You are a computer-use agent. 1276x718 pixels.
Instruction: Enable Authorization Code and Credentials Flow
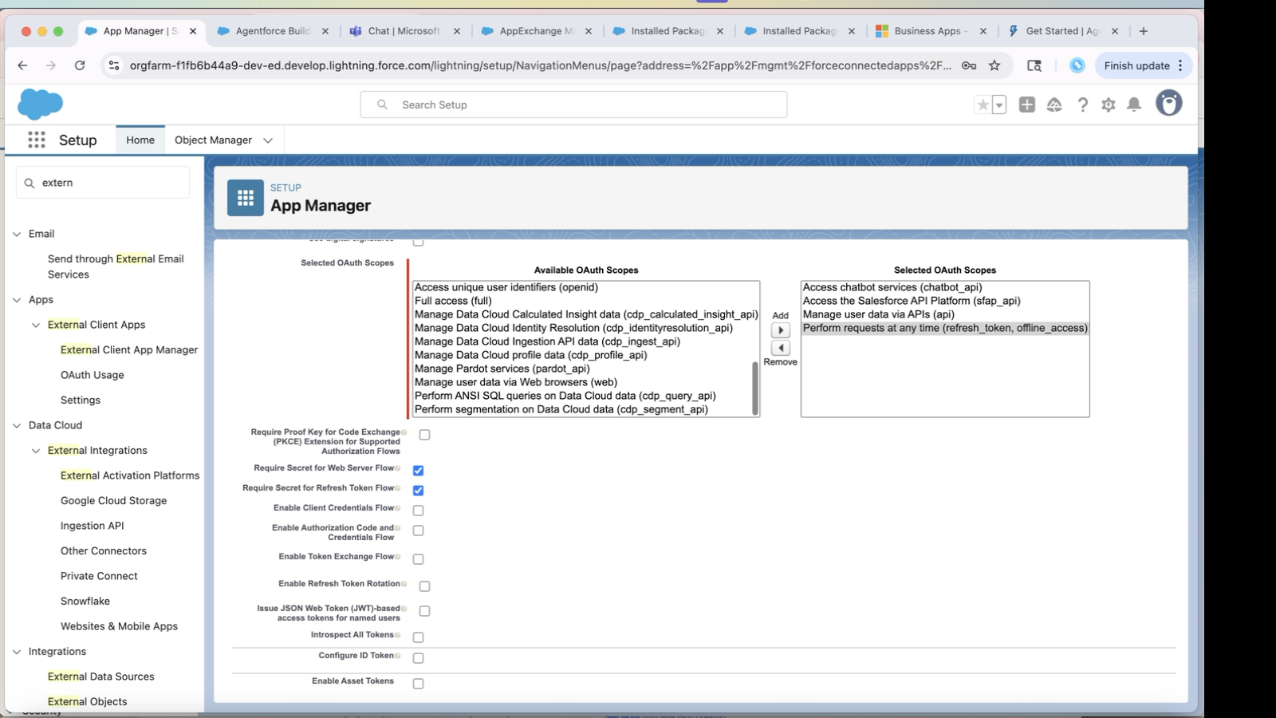418,530
